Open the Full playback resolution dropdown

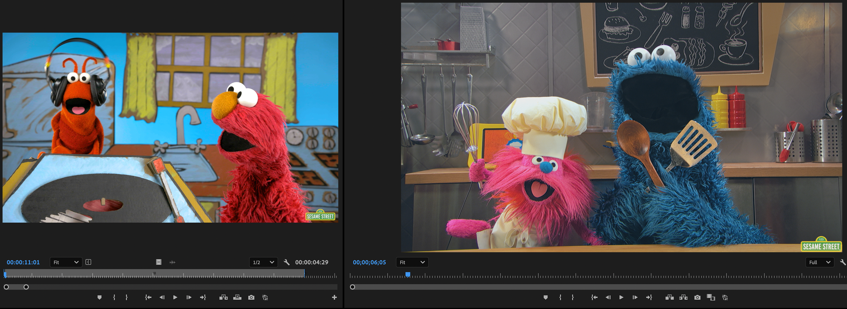(820, 262)
